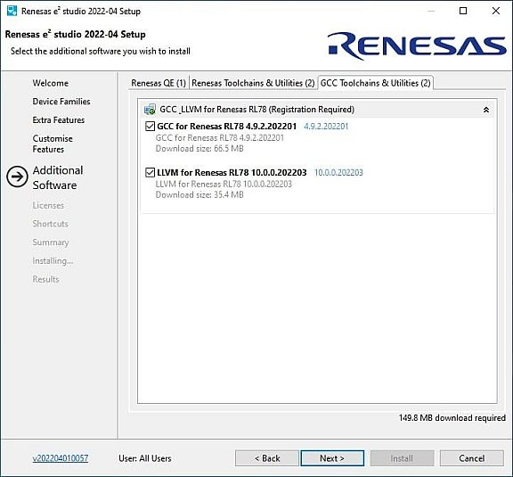Click the GCC_LLVM for Renesas RL78 group header
Viewport: 513px width, 477px height.
[x=317, y=110]
